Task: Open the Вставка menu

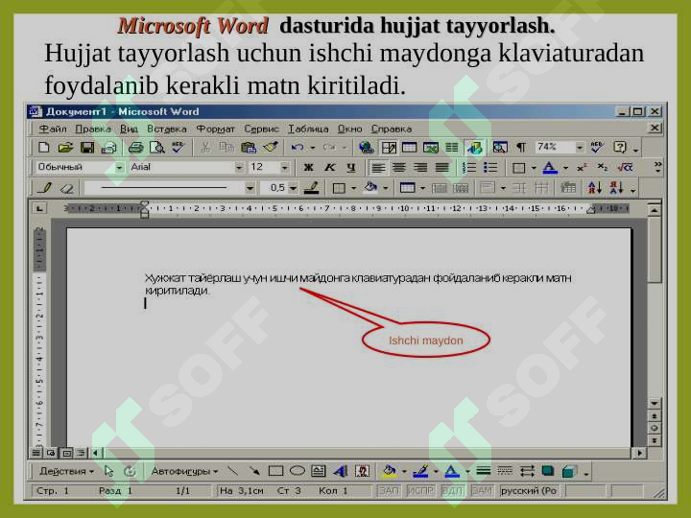Action: tap(167, 129)
